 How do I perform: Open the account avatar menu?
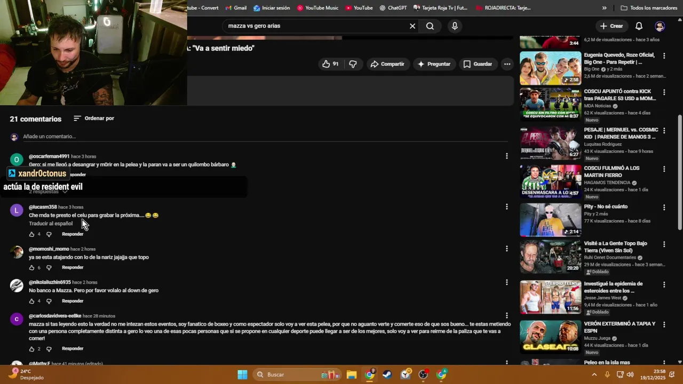tap(660, 26)
